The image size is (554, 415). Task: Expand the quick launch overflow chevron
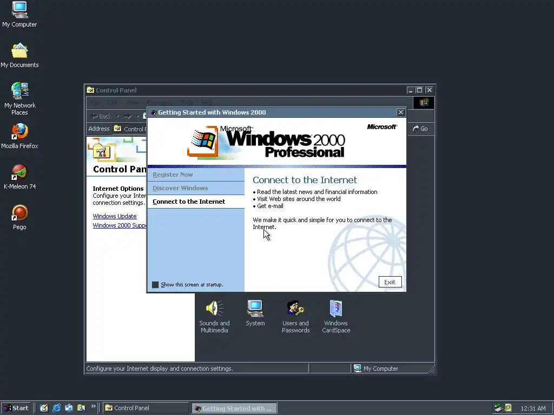point(93,406)
